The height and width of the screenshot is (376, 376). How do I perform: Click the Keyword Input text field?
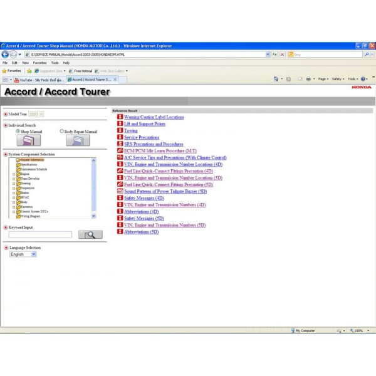40,234
